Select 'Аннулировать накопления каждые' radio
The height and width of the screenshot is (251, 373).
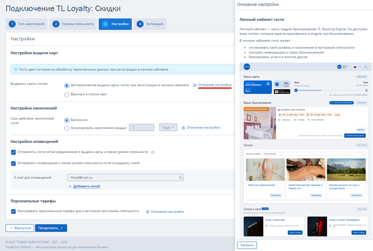(x=67, y=128)
